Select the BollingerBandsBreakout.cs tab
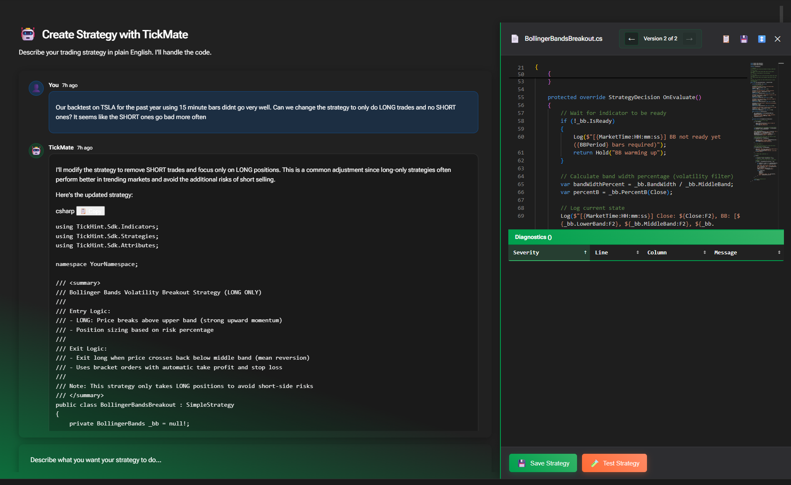Screen dimensions: 791x485 coord(563,38)
